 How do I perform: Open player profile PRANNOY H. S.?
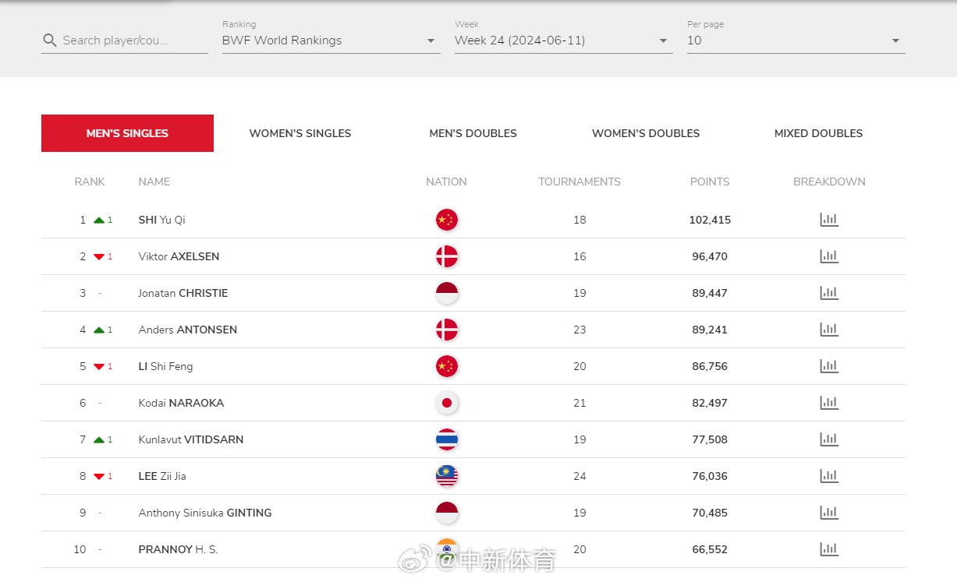coord(178,549)
